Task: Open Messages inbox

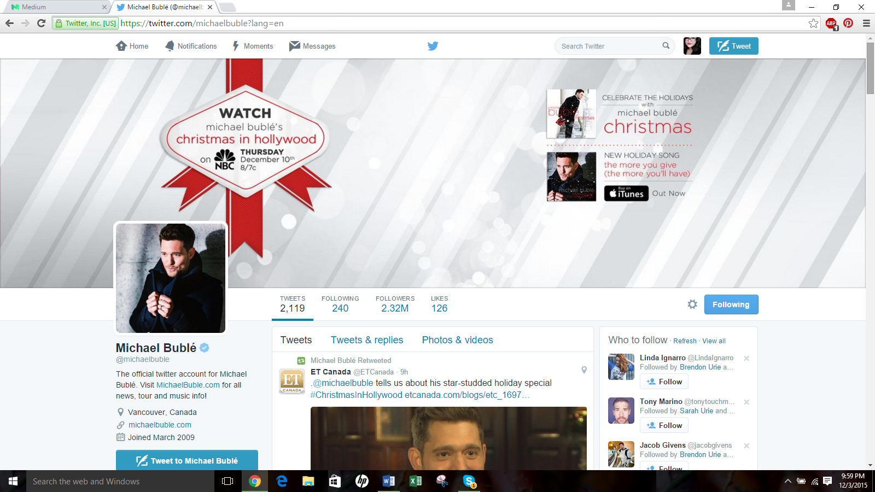Action: point(312,46)
